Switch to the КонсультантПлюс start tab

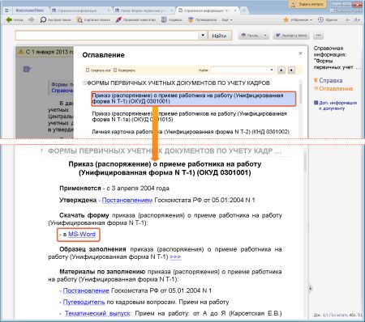point(30,11)
